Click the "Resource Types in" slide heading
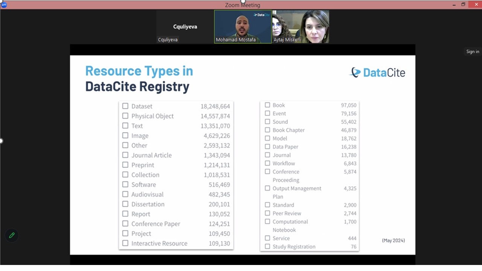Image resolution: width=482 pixels, height=271 pixels. 139,71
